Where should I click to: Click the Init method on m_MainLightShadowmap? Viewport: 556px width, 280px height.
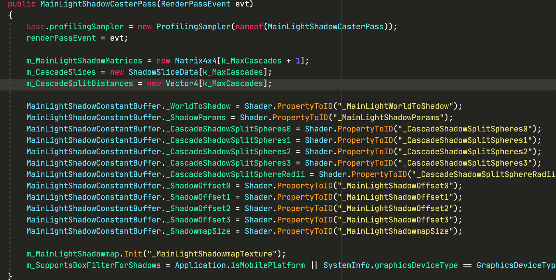pyautogui.click(x=133, y=254)
